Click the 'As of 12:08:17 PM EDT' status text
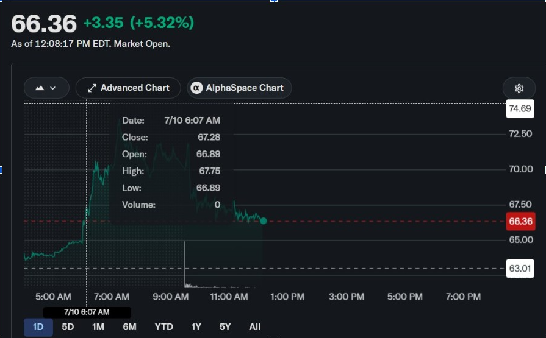 click(x=90, y=44)
